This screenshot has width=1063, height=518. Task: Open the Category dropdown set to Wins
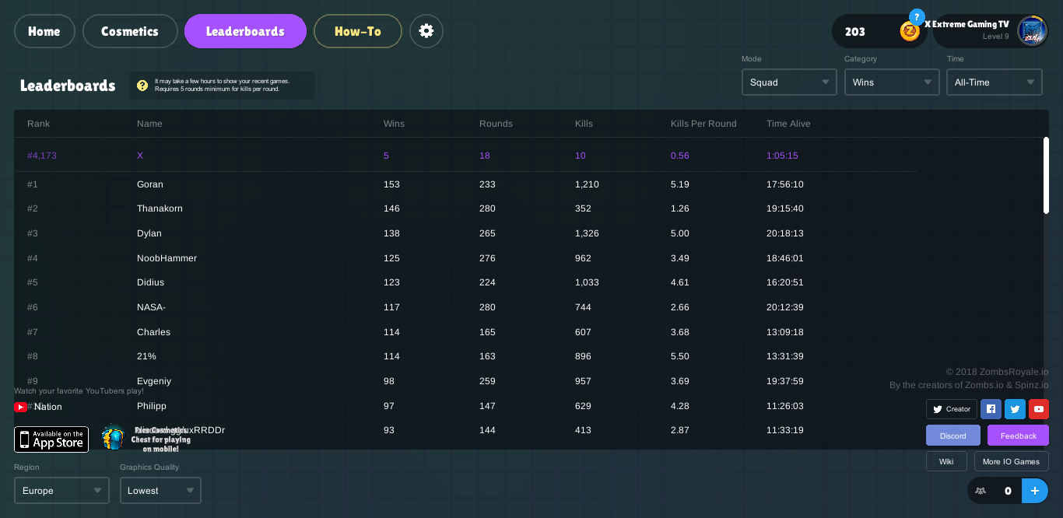[892, 82]
